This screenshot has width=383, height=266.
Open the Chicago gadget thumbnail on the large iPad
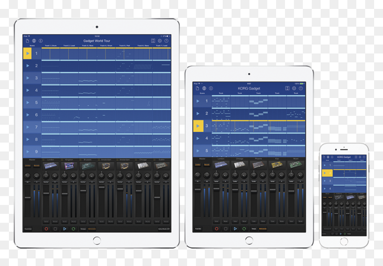(143, 166)
